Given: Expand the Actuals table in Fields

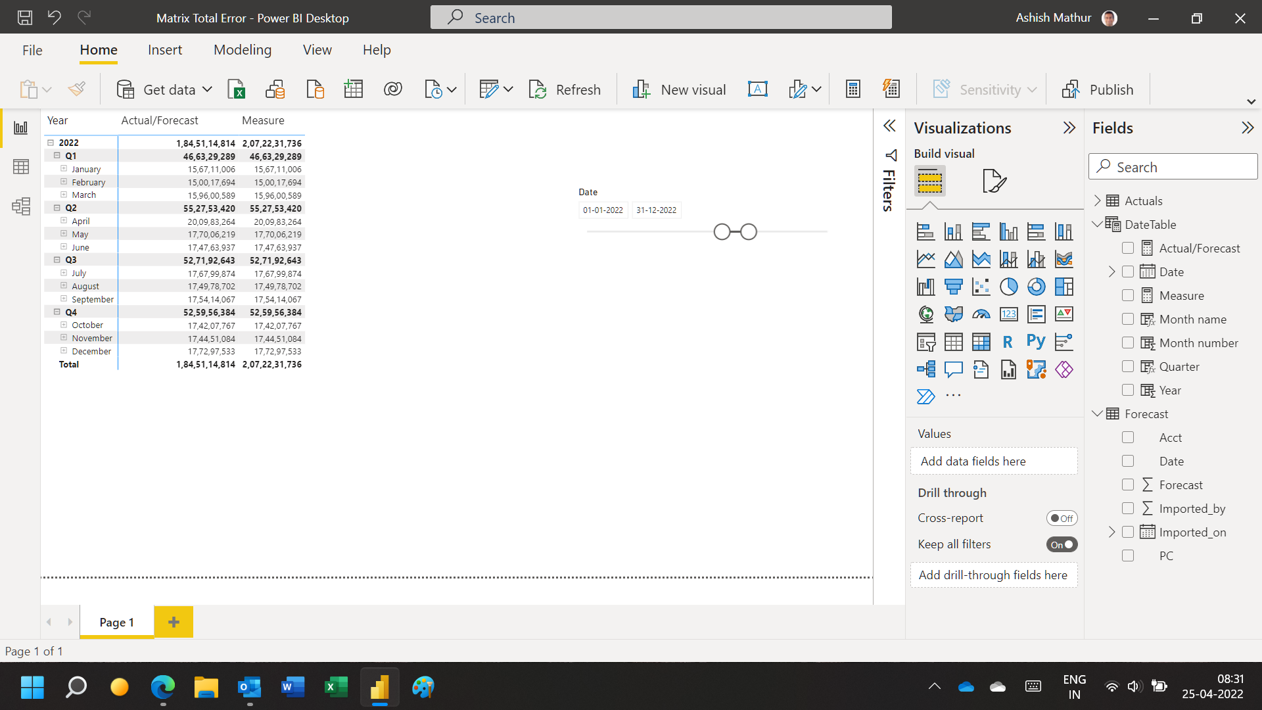Looking at the screenshot, I should pos(1097,201).
